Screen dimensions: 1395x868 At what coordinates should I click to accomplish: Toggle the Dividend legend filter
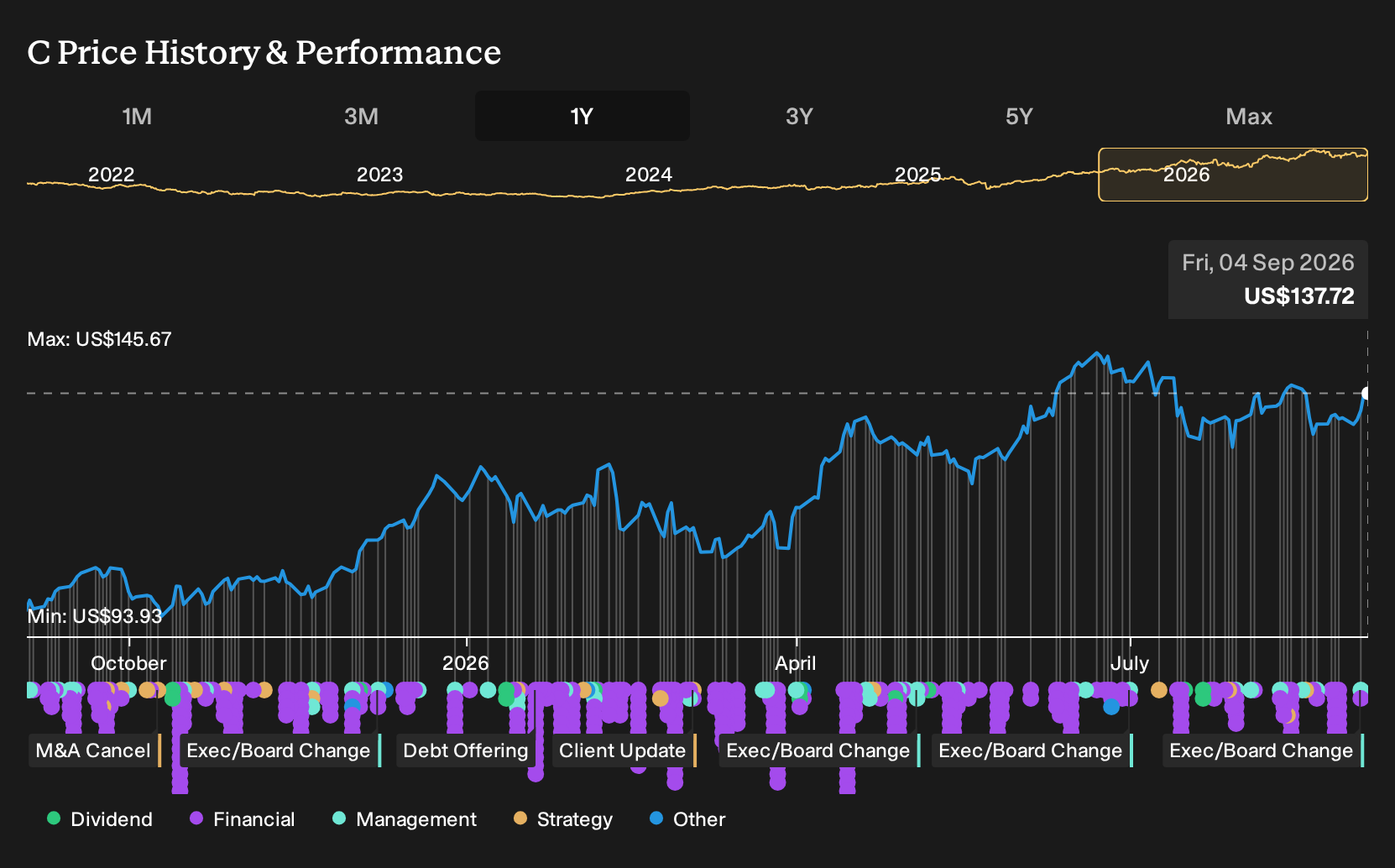(x=100, y=819)
